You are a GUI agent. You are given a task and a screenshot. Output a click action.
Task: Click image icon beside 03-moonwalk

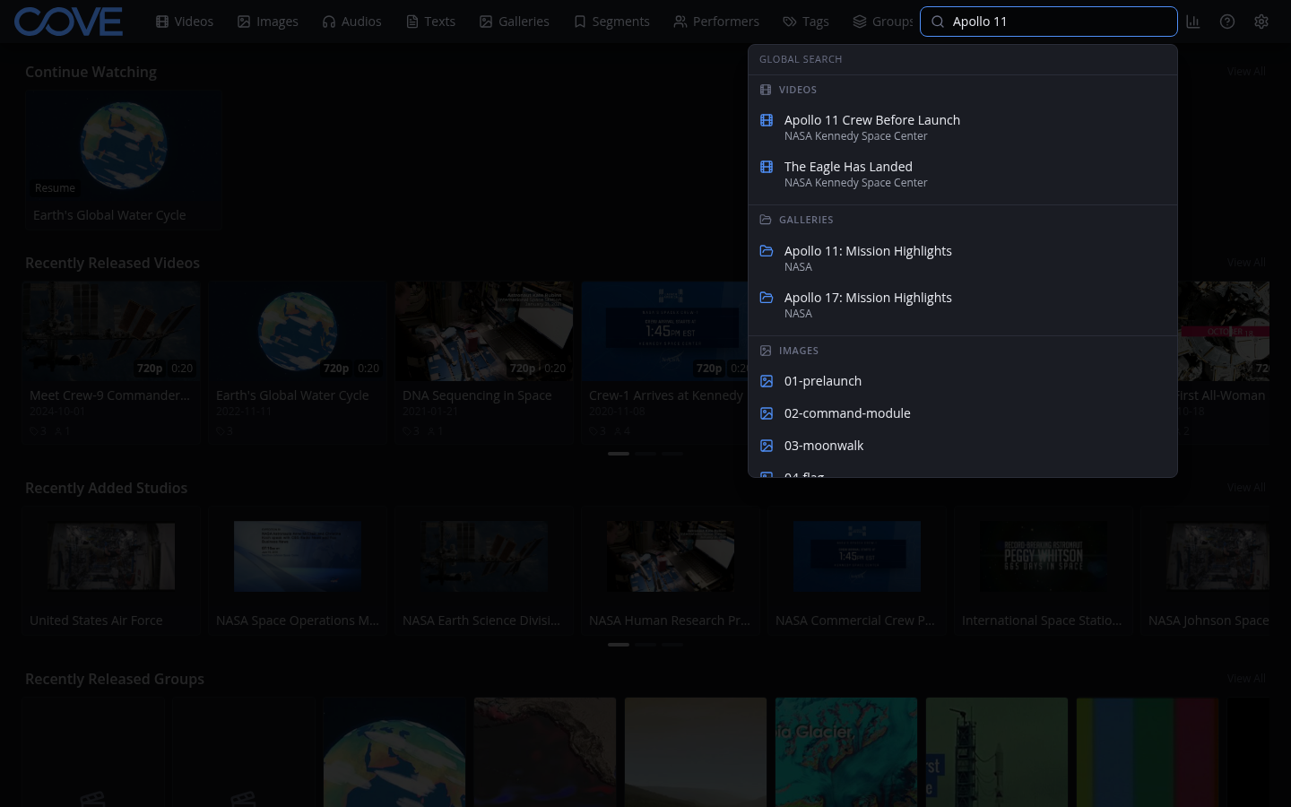click(767, 446)
